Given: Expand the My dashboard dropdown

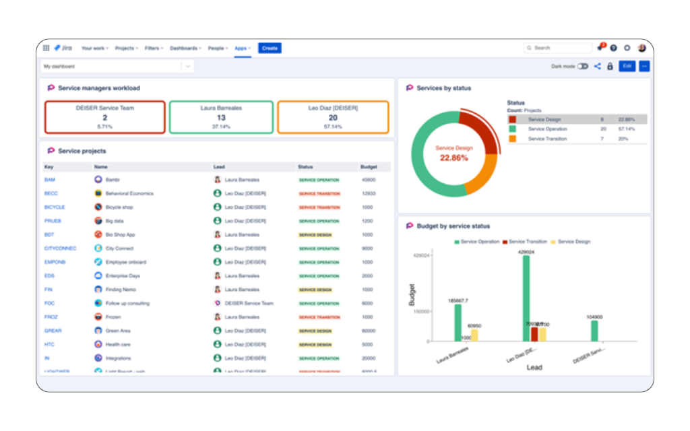Looking at the screenshot, I should 187,66.
